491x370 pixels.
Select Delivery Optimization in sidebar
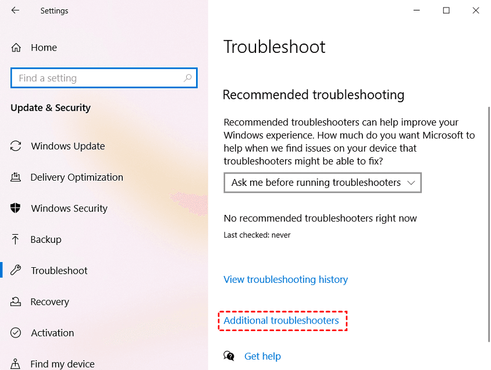(x=77, y=177)
